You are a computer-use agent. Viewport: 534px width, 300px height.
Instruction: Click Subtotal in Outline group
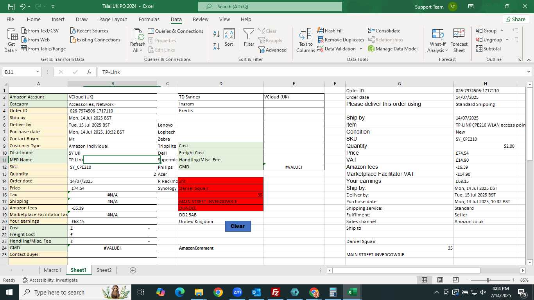tap(488, 49)
